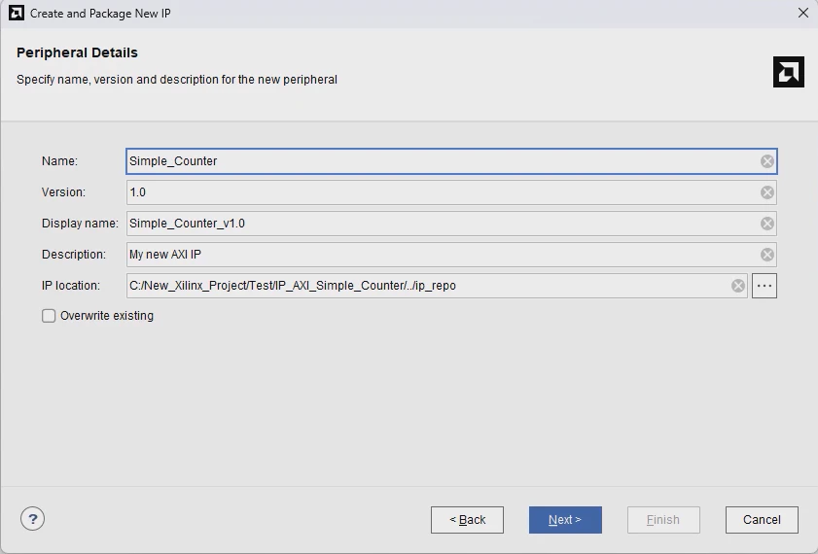
Task: Clear the Display name field
Action: (x=767, y=224)
